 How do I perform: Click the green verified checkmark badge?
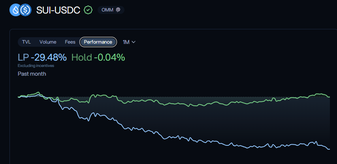pos(88,10)
